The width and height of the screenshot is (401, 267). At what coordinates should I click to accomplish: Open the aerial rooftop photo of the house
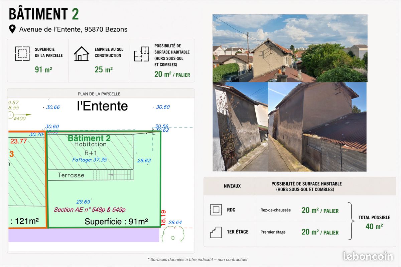290,48
